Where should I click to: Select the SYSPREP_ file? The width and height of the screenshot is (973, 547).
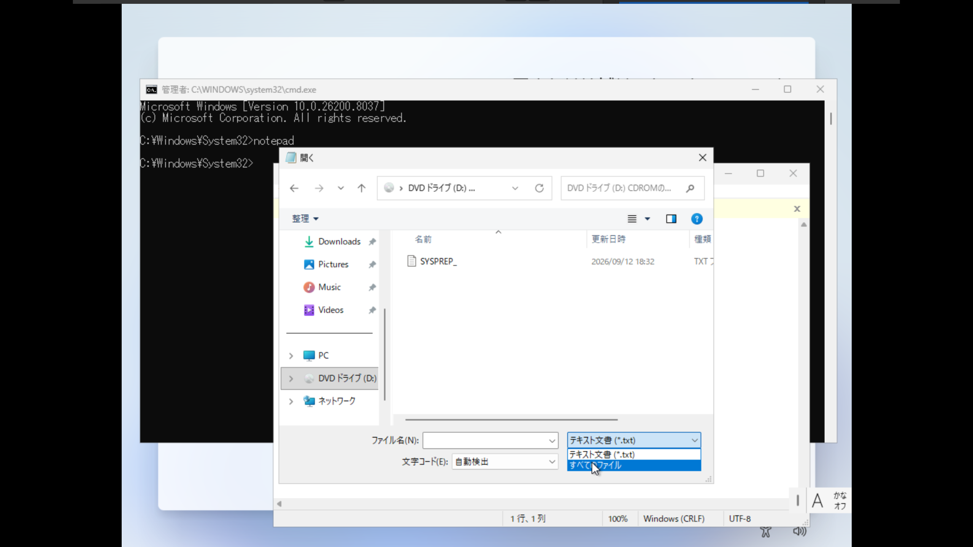coord(438,262)
